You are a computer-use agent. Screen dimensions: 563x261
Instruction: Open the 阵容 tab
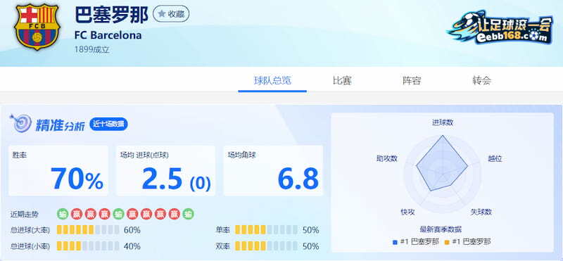pyautogui.click(x=412, y=80)
